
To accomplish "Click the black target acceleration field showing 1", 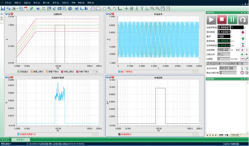I will tap(237, 27).
